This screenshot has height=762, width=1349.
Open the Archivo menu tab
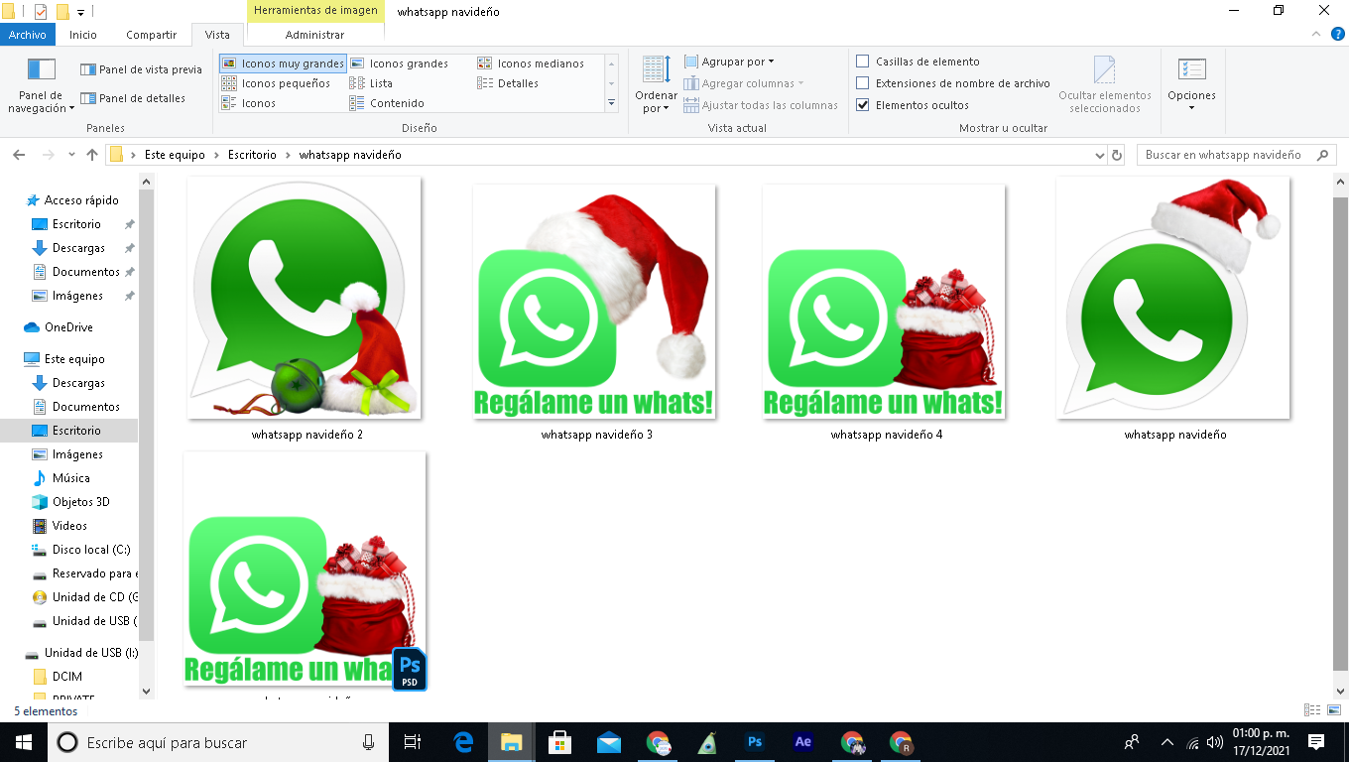(28, 35)
